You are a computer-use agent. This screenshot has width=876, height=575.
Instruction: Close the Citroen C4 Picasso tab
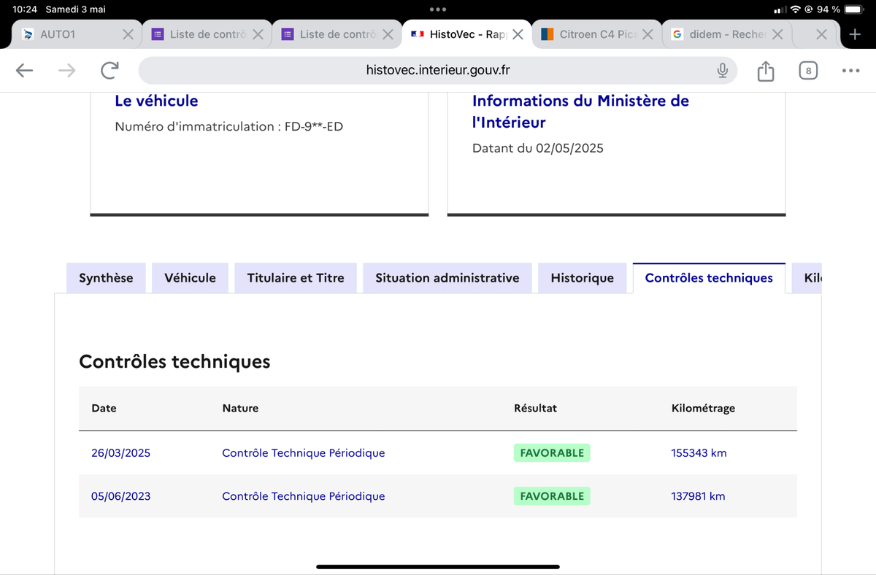pyautogui.click(x=647, y=34)
